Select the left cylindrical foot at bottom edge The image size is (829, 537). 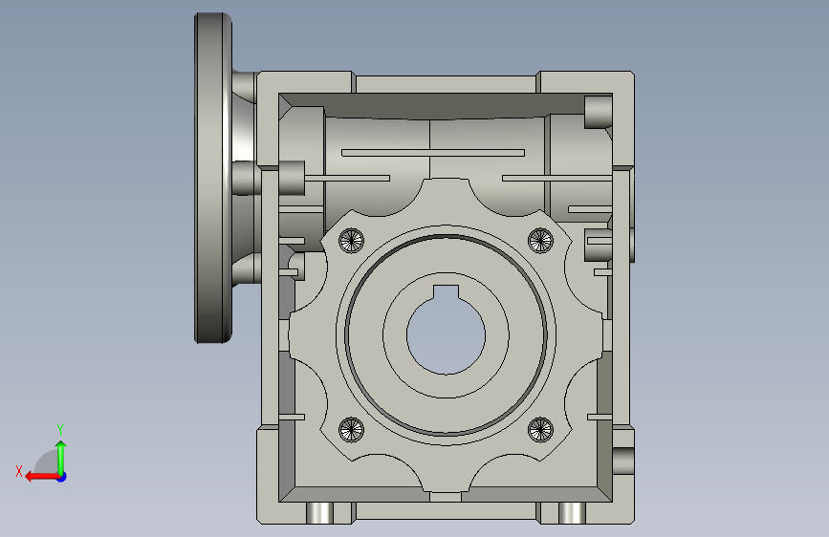pyautogui.click(x=320, y=513)
